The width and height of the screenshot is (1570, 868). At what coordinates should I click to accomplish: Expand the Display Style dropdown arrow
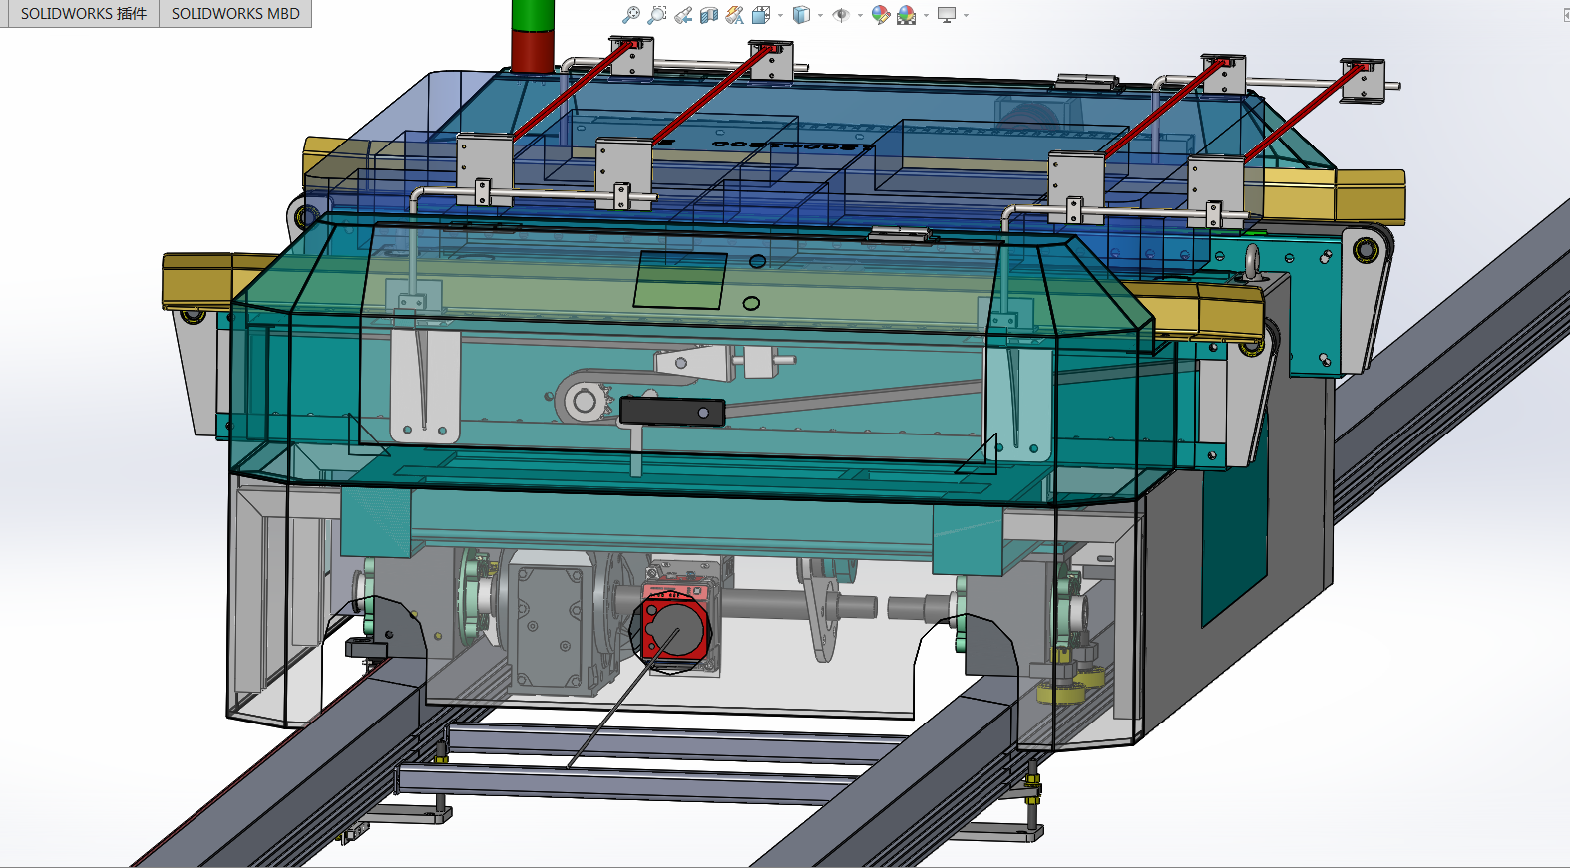pos(820,15)
